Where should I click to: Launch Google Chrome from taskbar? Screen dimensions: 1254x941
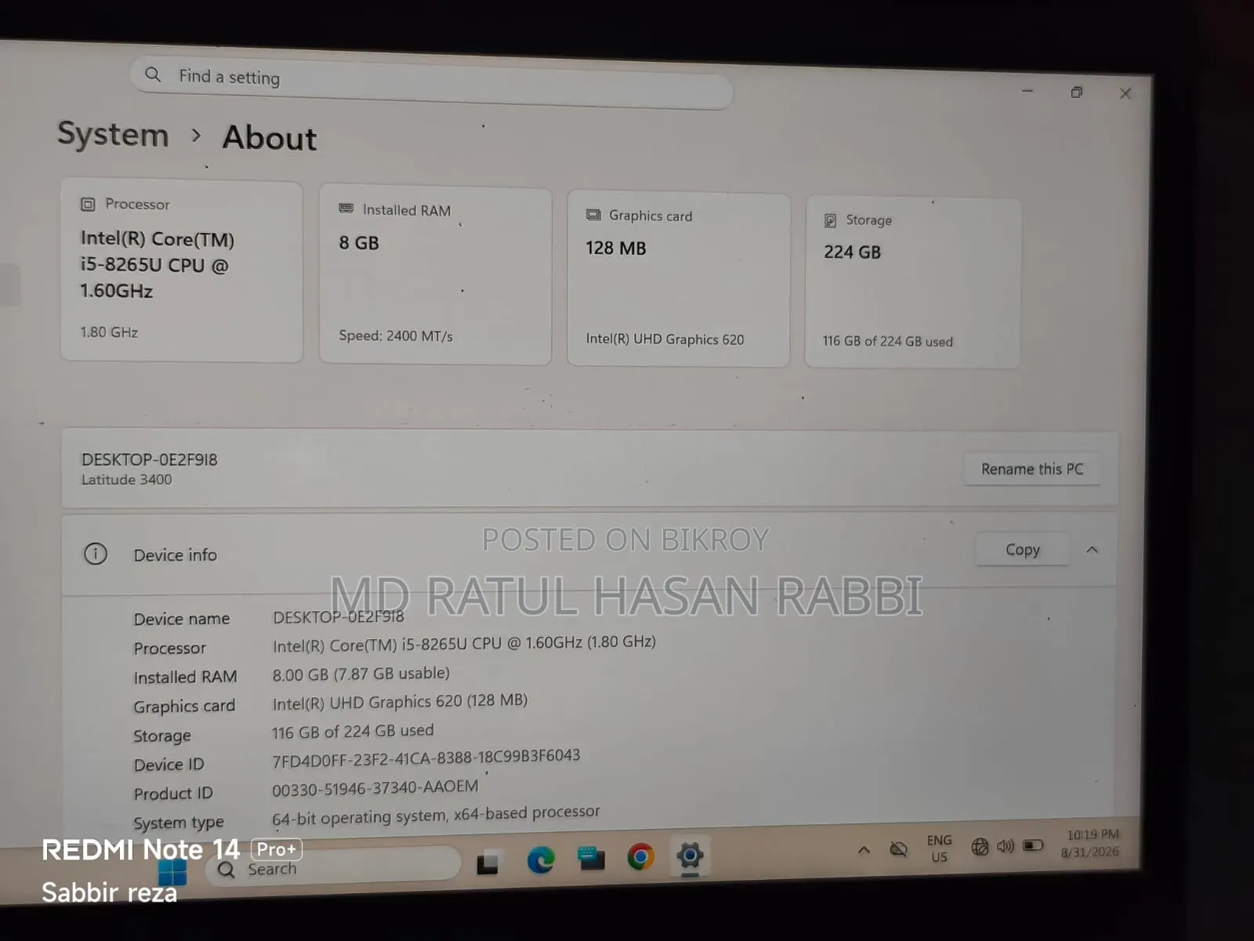640,857
